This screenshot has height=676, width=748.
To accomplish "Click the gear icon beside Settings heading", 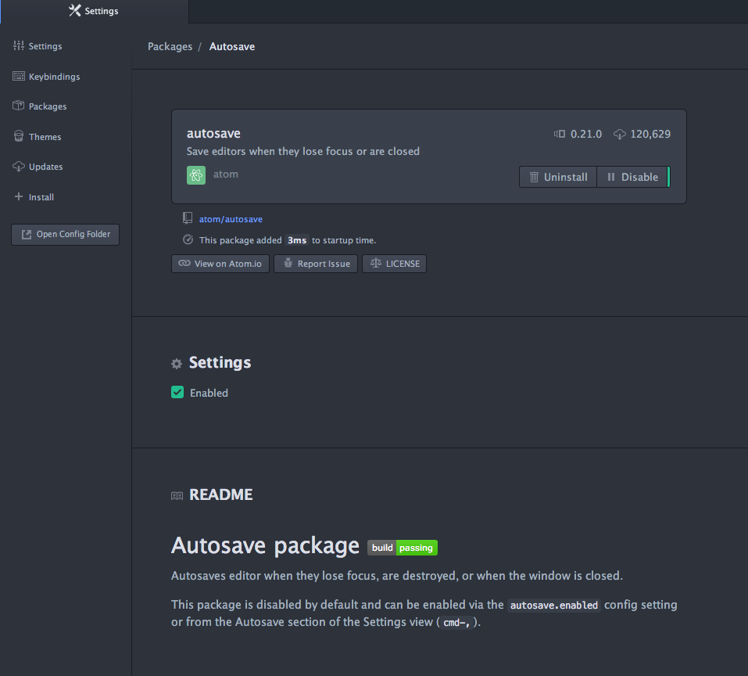I will pyautogui.click(x=177, y=364).
